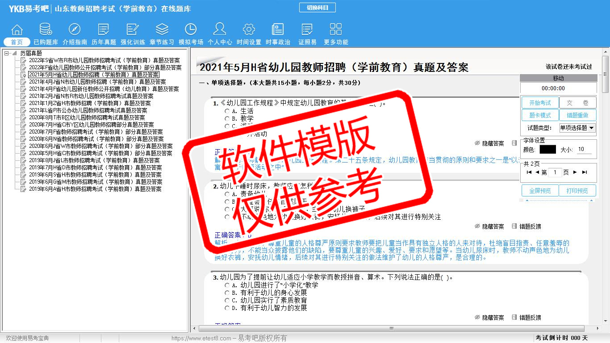The height and width of the screenshot is (343, 610).
Task: Click the 开始考试 start exam button
Action: 540,103
